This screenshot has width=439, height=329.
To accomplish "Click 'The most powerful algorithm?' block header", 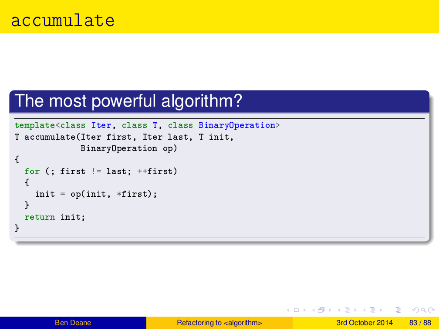I will [128, 101].
